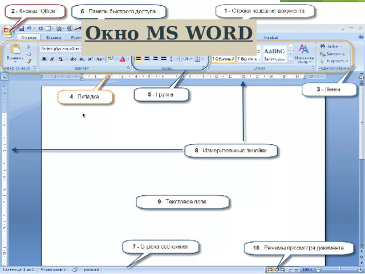This screenshot has width=365, height=274.
Task: Align text left in paragraph group
Action: point(138,59)
